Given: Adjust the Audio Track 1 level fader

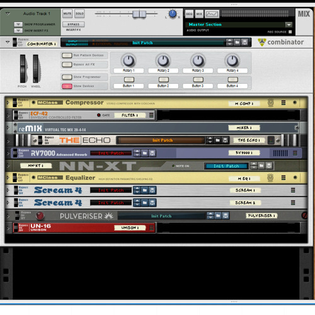Looking at the screenshot, I should tap(139, 14).
